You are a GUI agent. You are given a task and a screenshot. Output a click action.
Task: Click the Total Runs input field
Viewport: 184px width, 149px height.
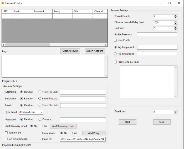(x=163, y=112)
